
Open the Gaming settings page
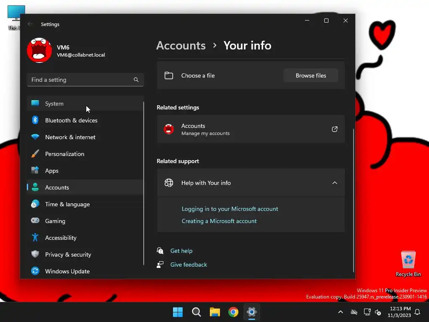[x=85, y=221]
